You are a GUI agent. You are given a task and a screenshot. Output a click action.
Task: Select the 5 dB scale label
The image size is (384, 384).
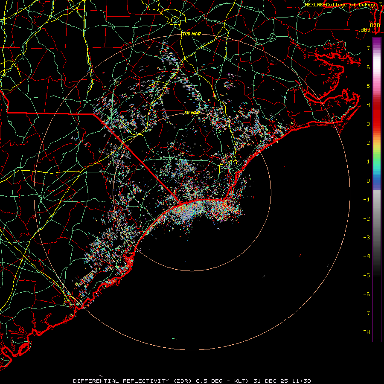[368, 86]
